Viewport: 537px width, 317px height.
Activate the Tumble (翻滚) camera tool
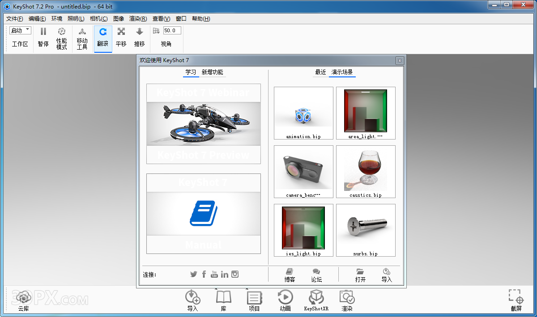point(102,32)
